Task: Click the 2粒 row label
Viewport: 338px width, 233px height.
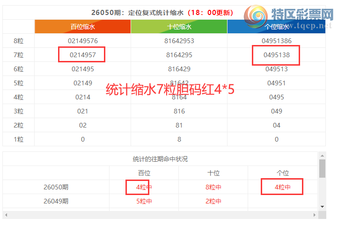Action: coord(19,125)
